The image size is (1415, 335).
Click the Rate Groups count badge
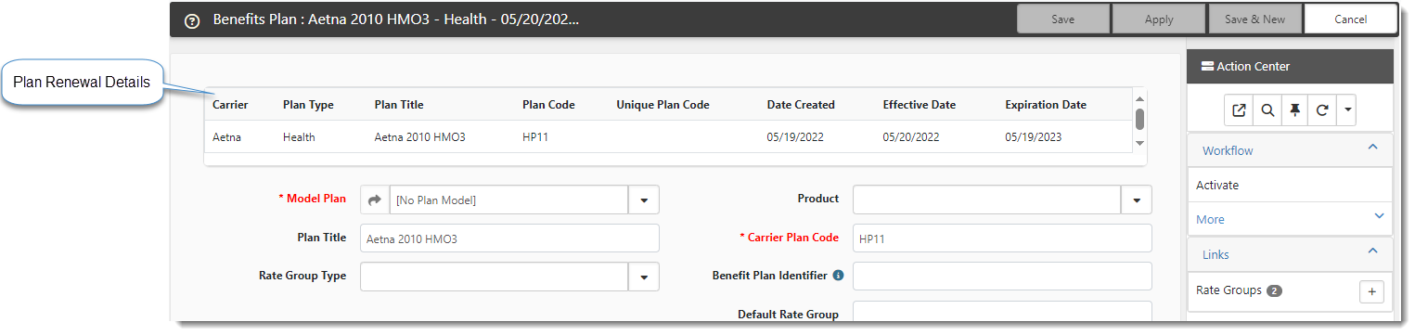pyautogui.click(x=1274, y=291)
